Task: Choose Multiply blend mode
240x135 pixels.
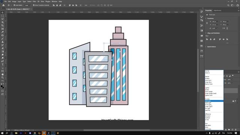Action: (214, 78)
